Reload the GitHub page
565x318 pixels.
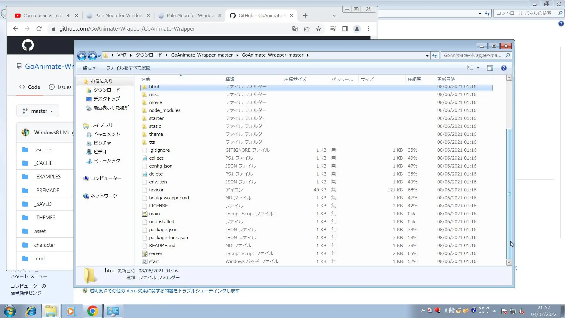click(x=39, y=29)
